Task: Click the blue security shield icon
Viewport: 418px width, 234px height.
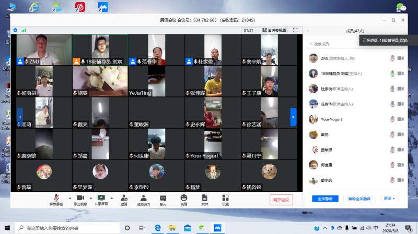Action: click(x=16, y=30)
